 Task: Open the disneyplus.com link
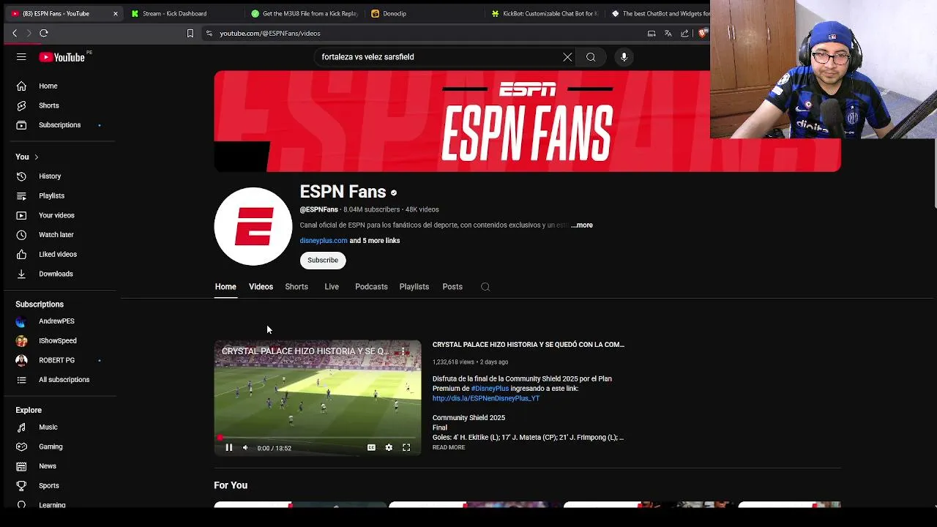pyautogui.click(x=324, y=241)
